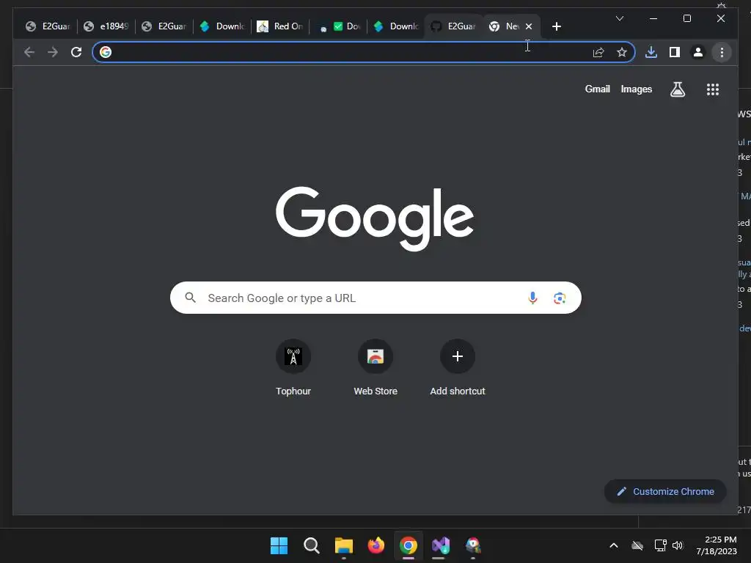Image resolution: width=751 pixels, height=563 pixels.
Task: Switch to the second Downlc tab
Action: 396,26
